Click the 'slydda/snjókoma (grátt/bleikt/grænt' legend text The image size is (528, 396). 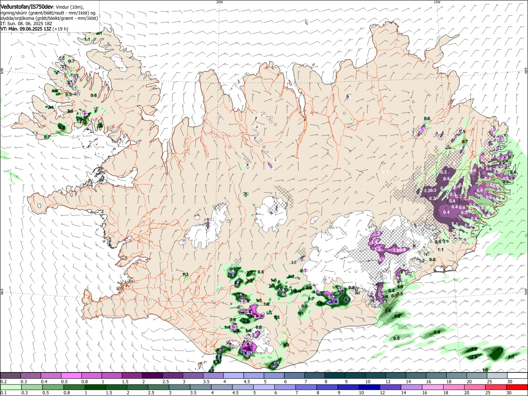[36, 18]
